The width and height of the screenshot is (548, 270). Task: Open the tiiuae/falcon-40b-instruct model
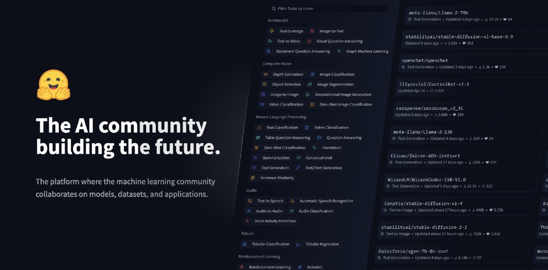click(x=463, y=158)
